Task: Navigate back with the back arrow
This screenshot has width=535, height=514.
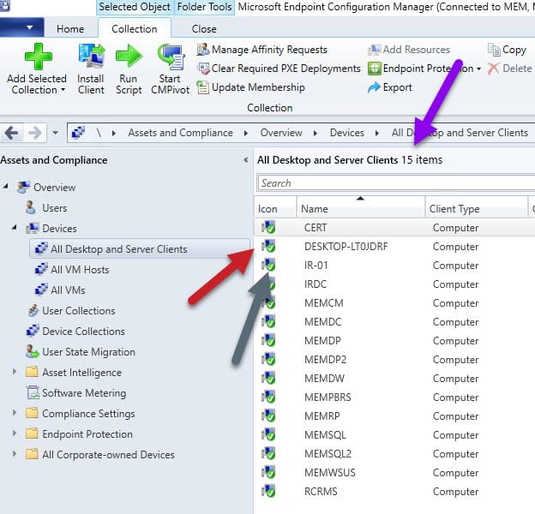Action: pyautogui.click(x=12, y=133)
